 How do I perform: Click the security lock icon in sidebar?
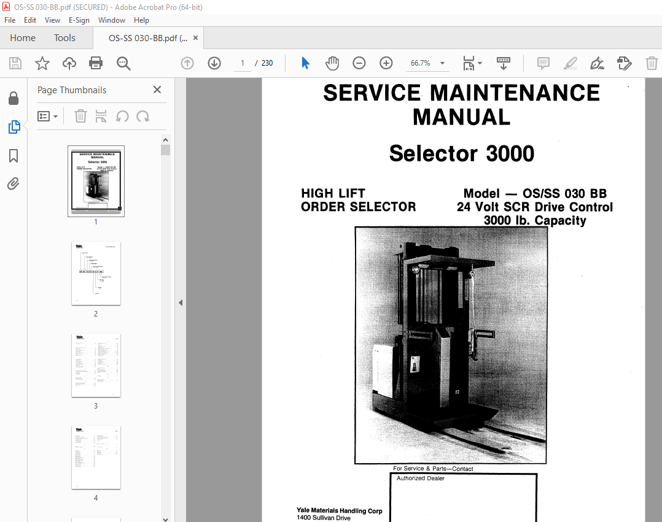tap(14, 98)
